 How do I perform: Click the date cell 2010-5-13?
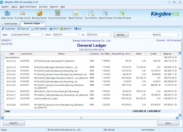click(11, 91)
